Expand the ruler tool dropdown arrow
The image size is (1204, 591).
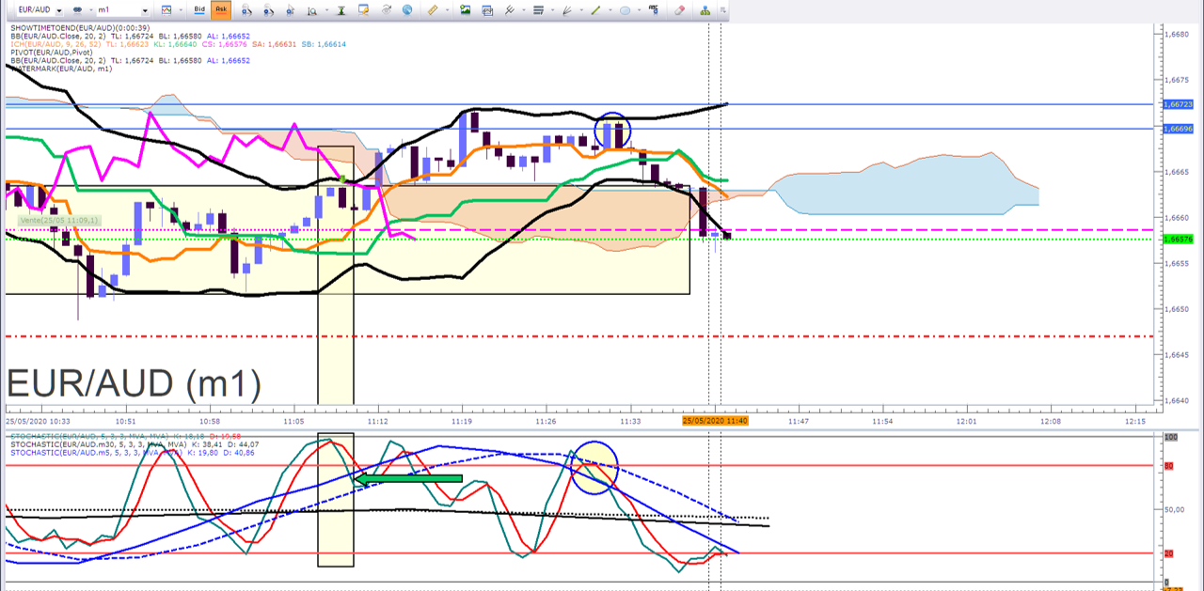pos(447,9)
